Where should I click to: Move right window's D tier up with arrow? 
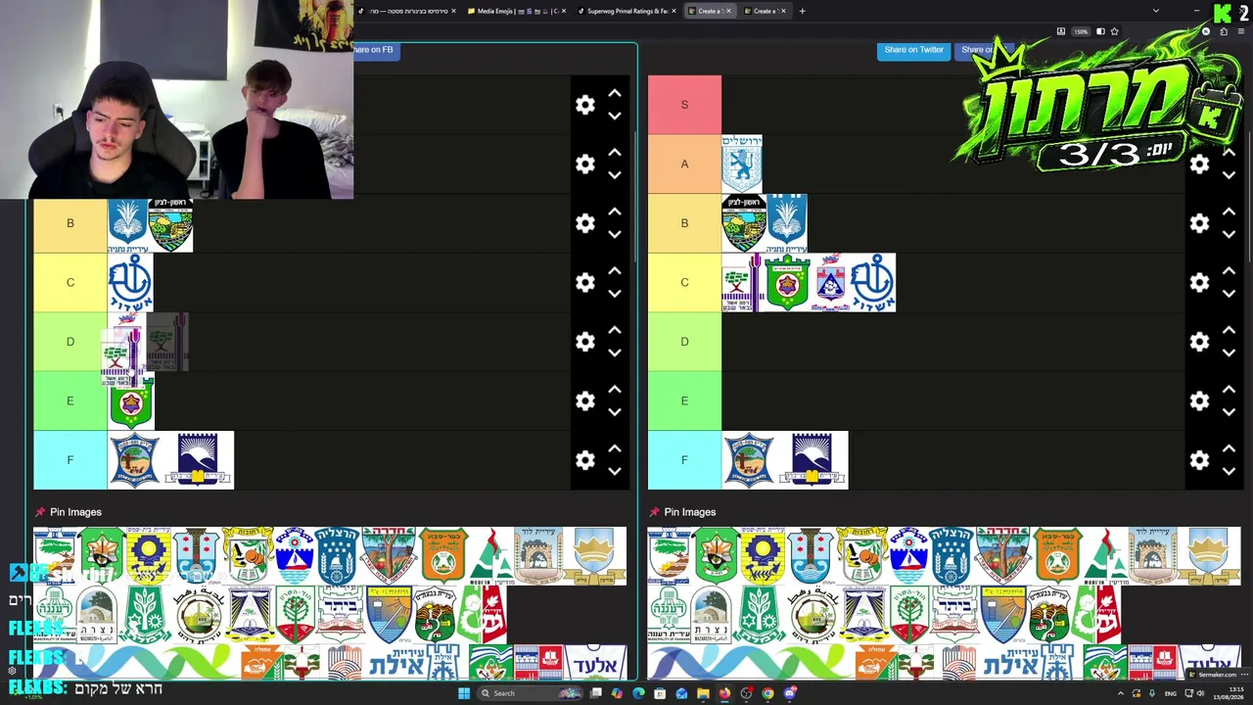(x=1229, y=331)
